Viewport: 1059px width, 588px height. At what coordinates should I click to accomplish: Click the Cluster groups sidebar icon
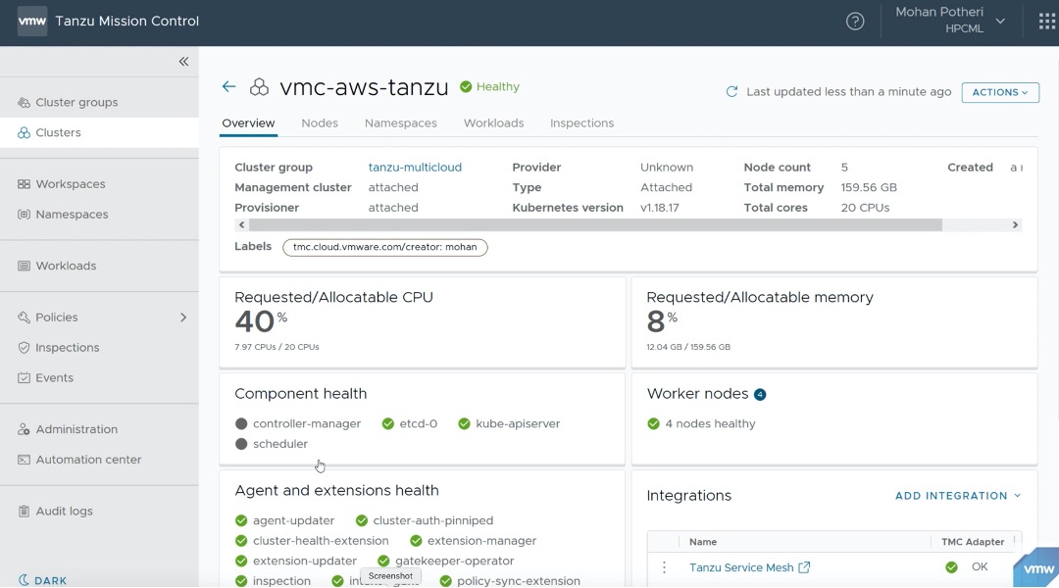[24, 102]
